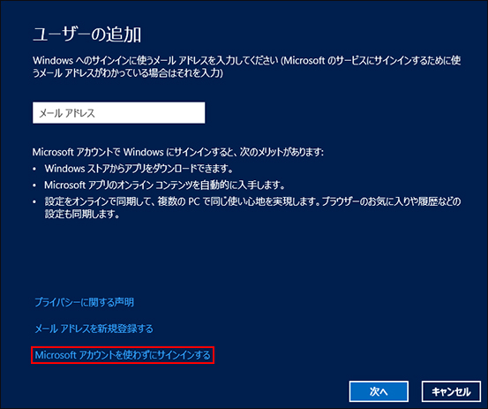
Task: Click the キャンセル button
Action: click(451, 391)
